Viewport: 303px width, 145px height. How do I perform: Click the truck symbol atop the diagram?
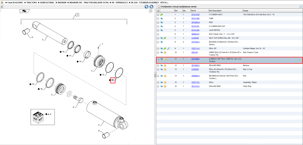25,11
